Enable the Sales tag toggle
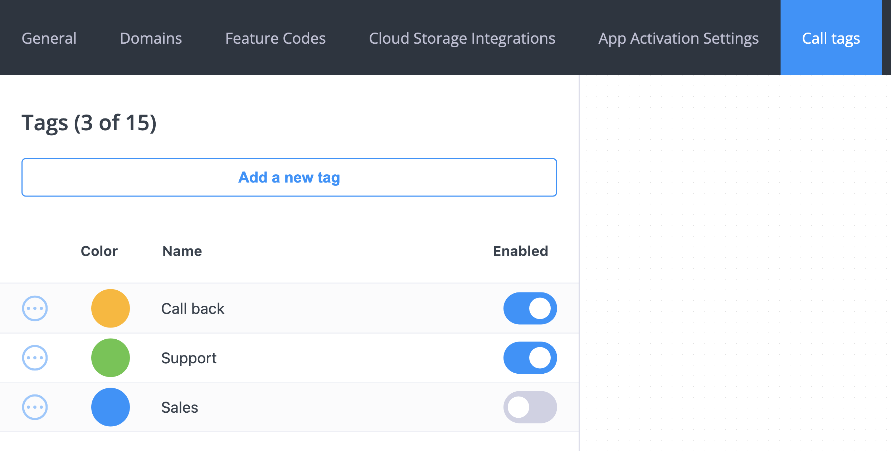This screenshot has width=891, height=451. click(x=530, y=407)
